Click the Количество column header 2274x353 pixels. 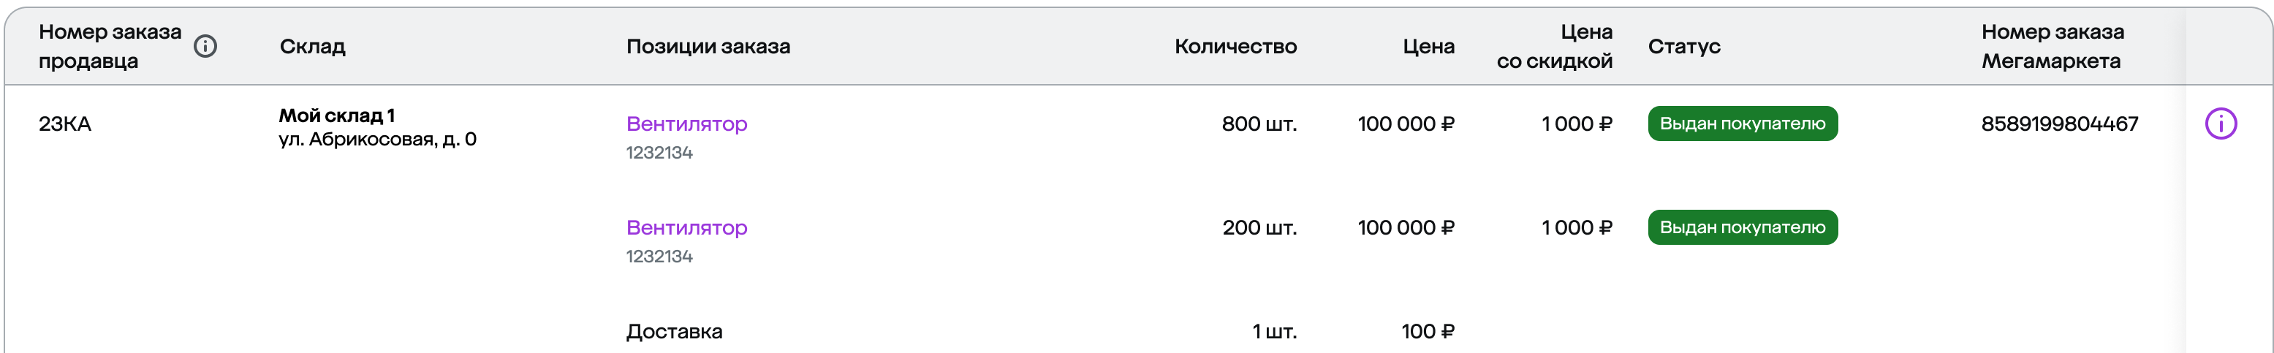click(x=1235, y=47)
